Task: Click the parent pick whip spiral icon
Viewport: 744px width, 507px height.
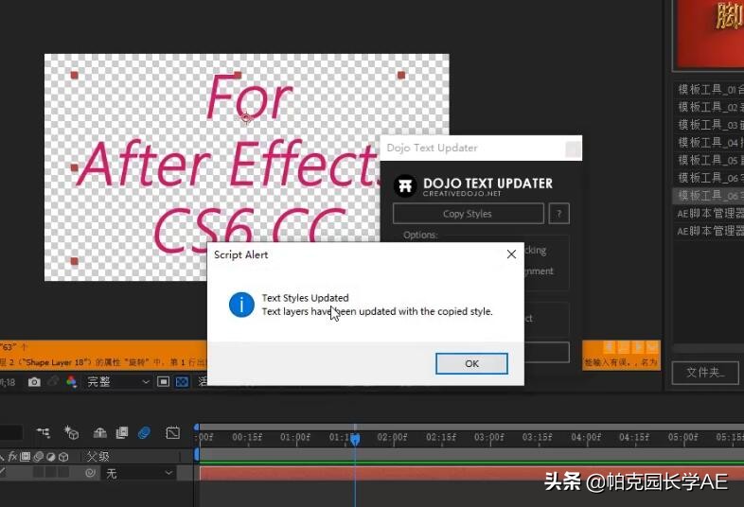Action: [90, 473]
